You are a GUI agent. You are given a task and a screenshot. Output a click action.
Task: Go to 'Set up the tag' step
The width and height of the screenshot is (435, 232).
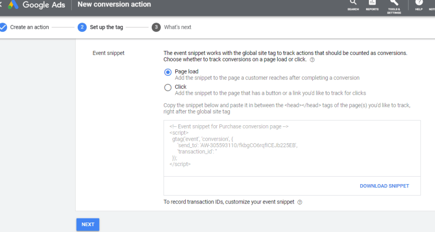pos(106,27)
